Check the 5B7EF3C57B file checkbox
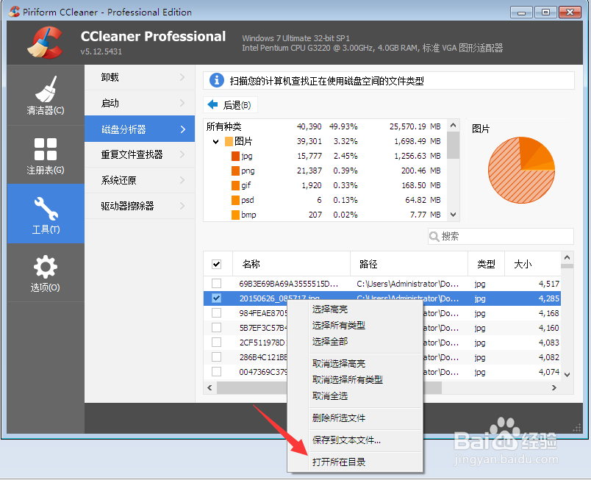Image resolution: width=591 pixels, height=480 pixels. [x=216, y=327]
